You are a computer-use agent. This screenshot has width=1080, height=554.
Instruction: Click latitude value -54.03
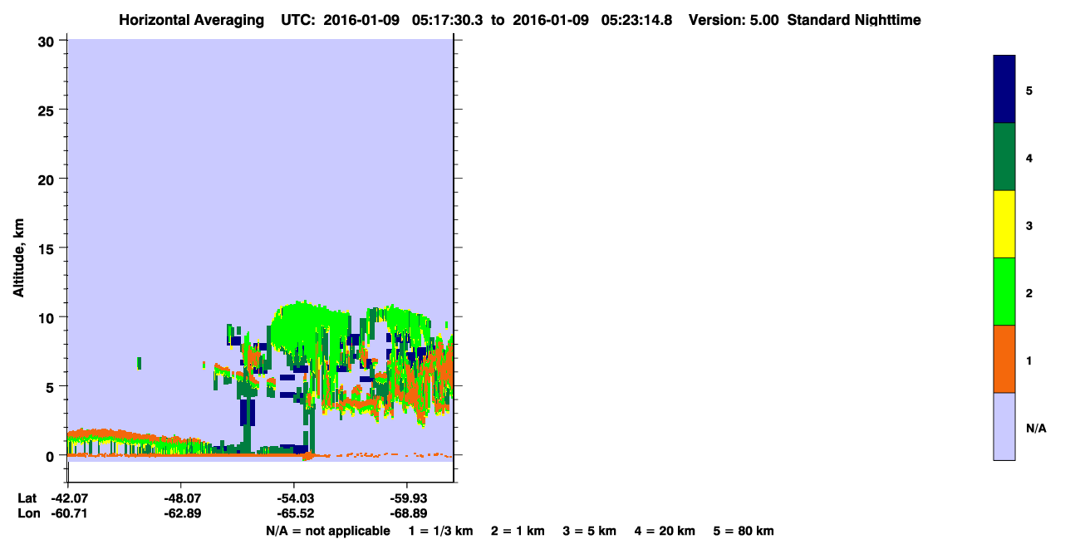[294, 498]
